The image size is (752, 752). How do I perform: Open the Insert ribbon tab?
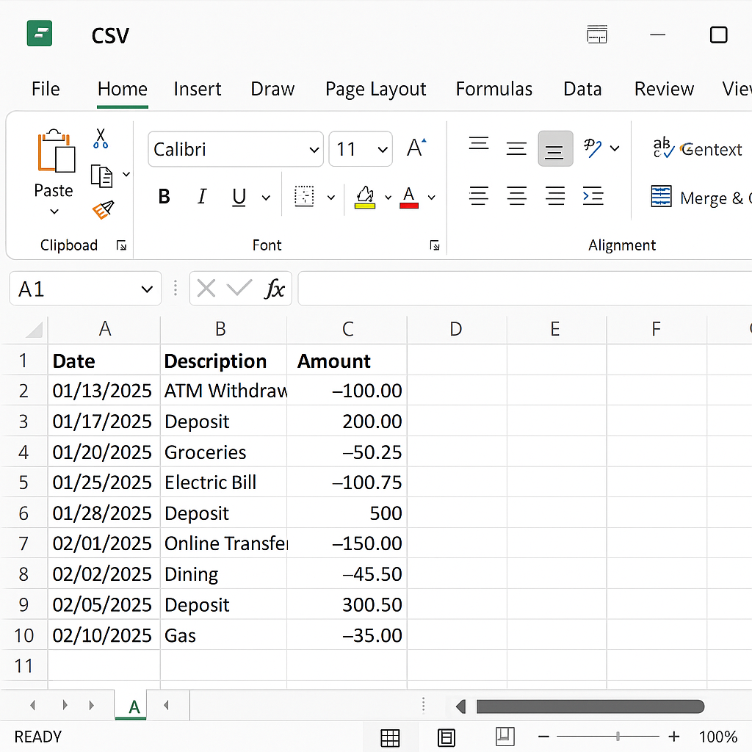pyautogui.click(x=197, y=89)
